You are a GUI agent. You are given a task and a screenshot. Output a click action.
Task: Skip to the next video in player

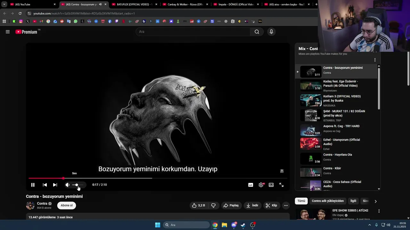(x=55, y=185)
